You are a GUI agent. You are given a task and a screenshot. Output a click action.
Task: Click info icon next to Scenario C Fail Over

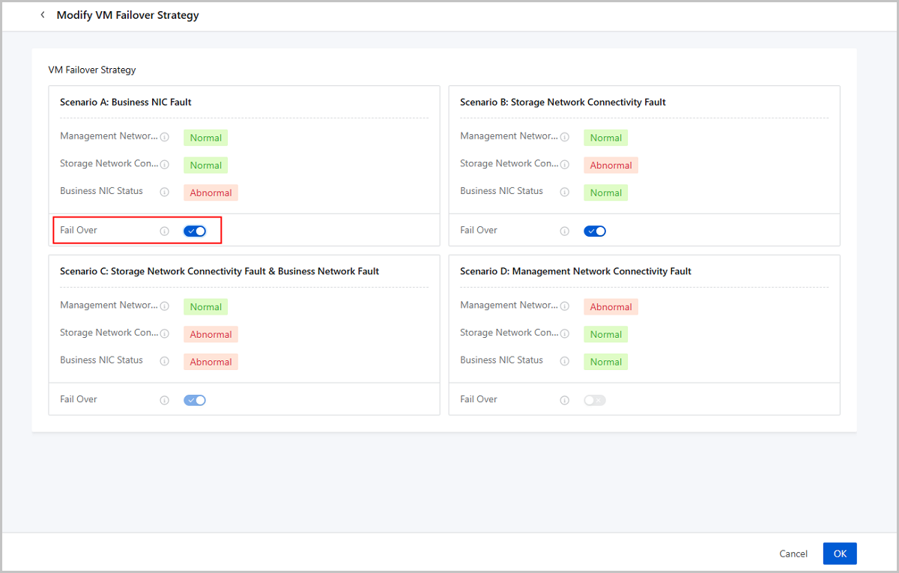[x=165, y=401]
